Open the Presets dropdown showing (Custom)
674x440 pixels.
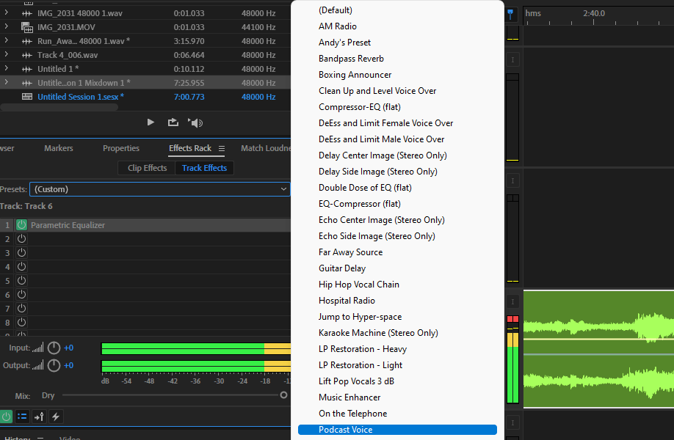pyautogui.click(x=159, y=189)
